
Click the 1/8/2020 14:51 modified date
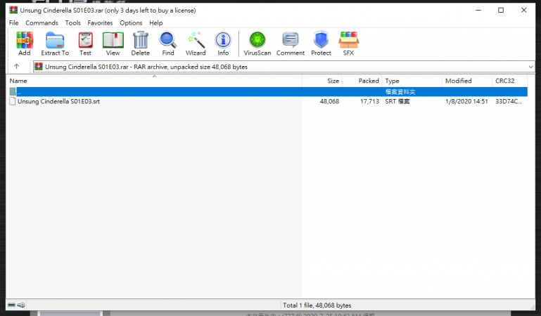click(x=466, y=101)
